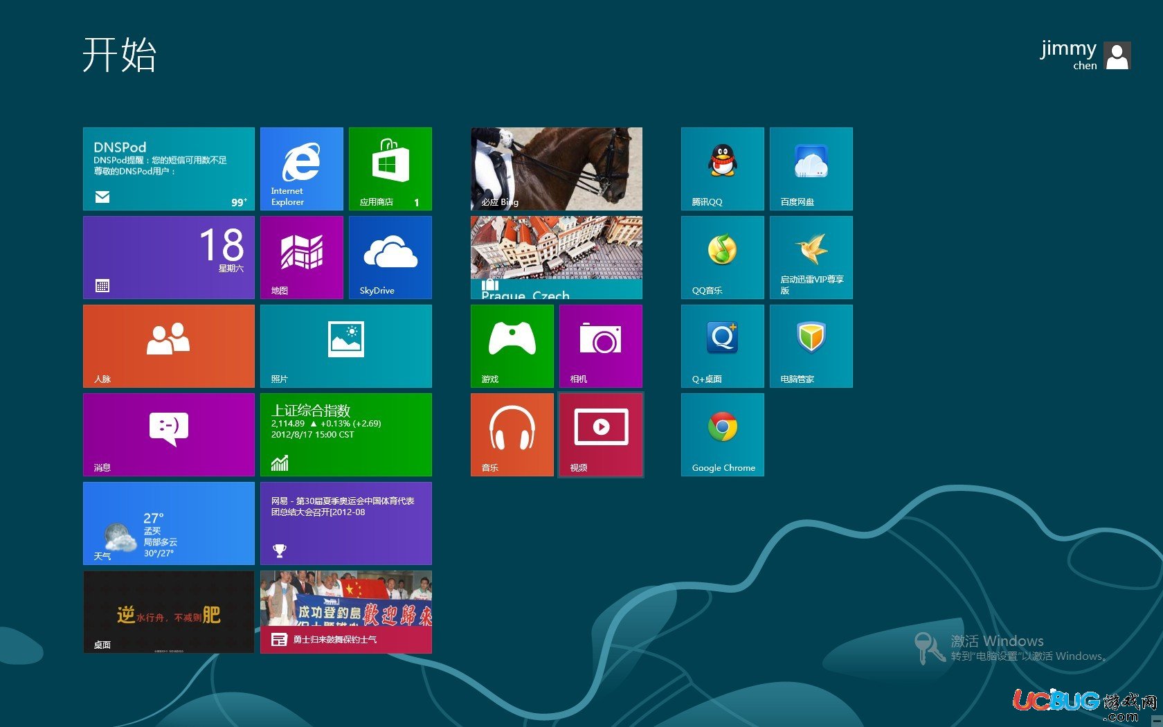Launch 电脑管家 tile
This screenshot has height=727, width=1163.
click(x=811, y=346)
